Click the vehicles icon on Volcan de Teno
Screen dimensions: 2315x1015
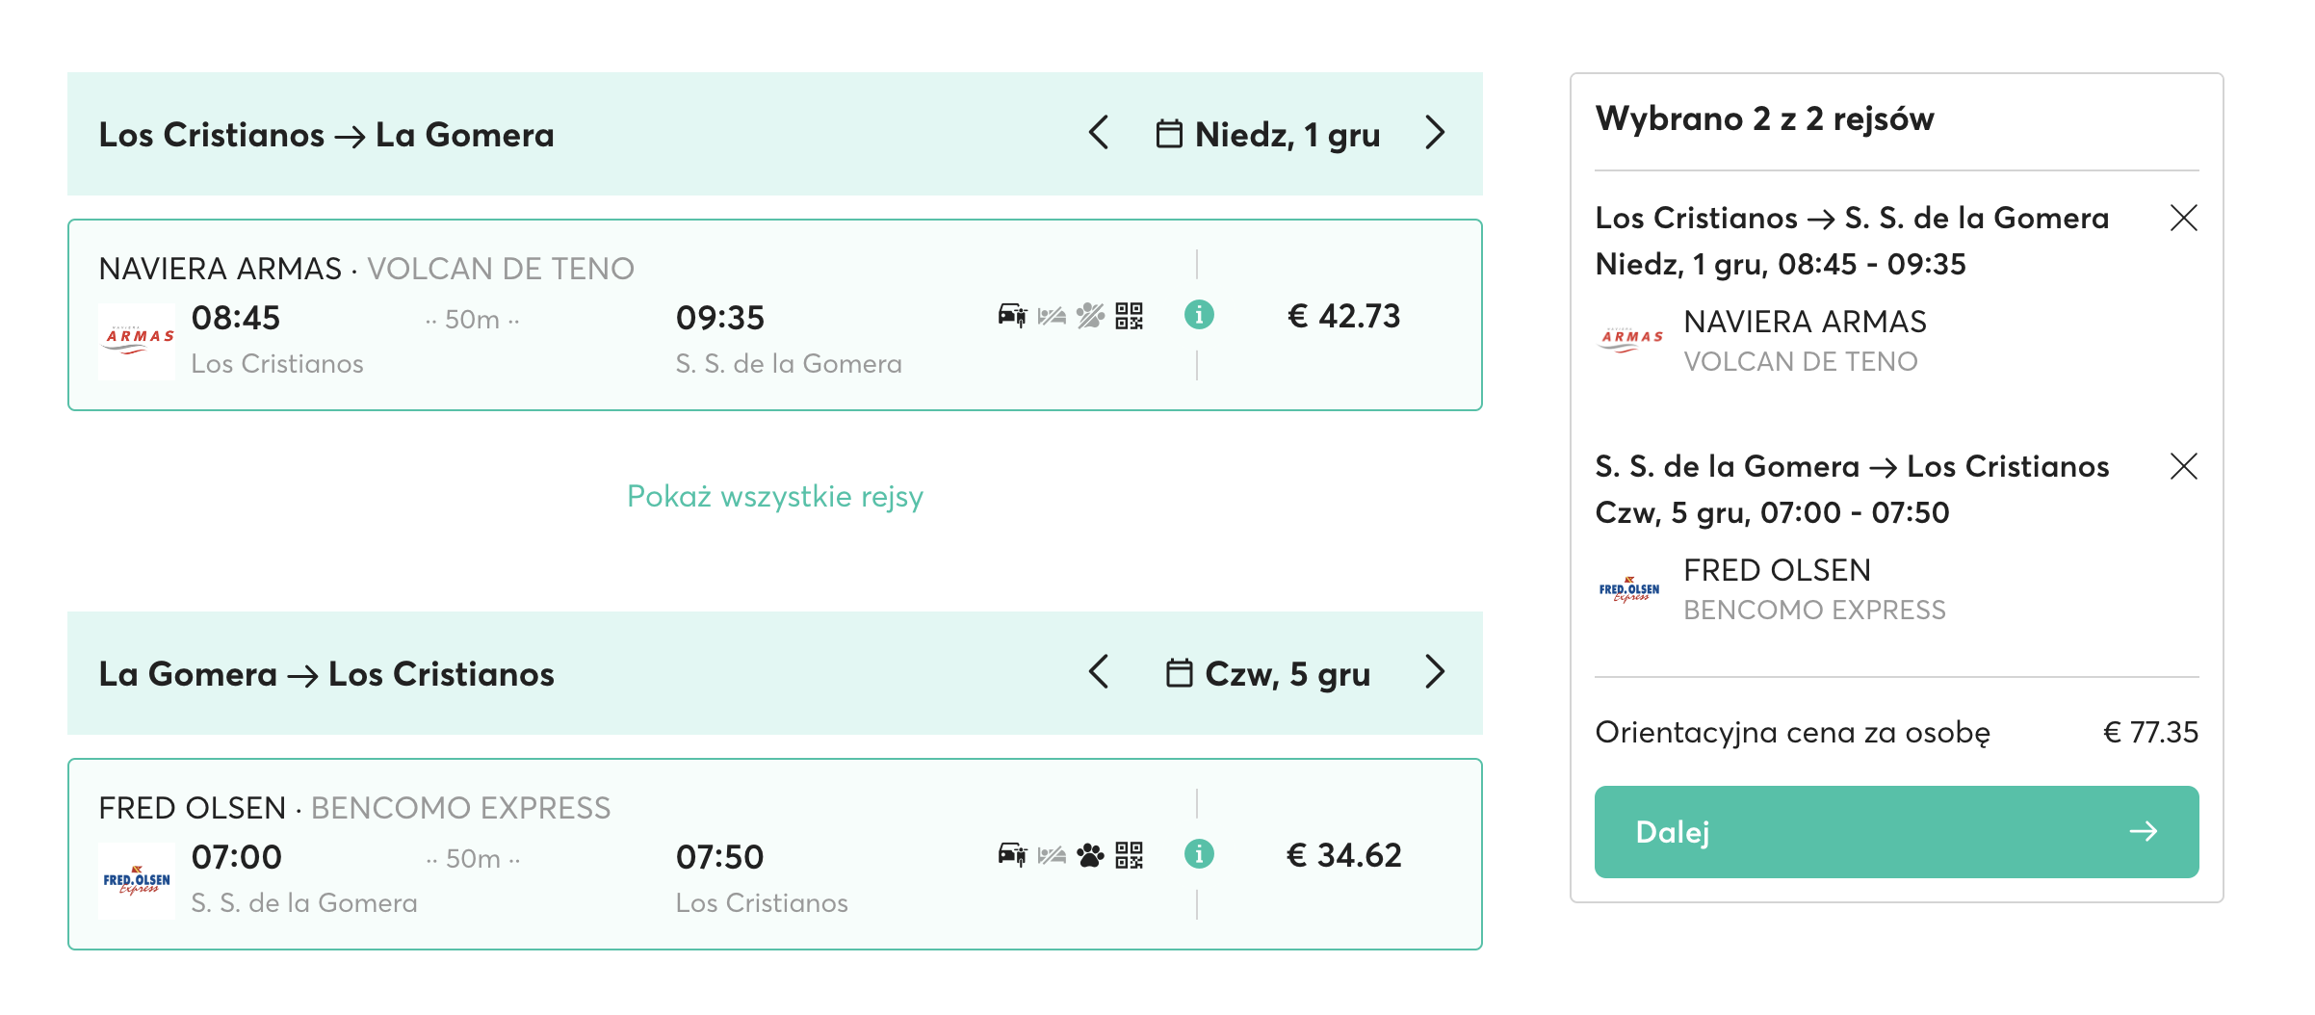tap(1012, 316)
